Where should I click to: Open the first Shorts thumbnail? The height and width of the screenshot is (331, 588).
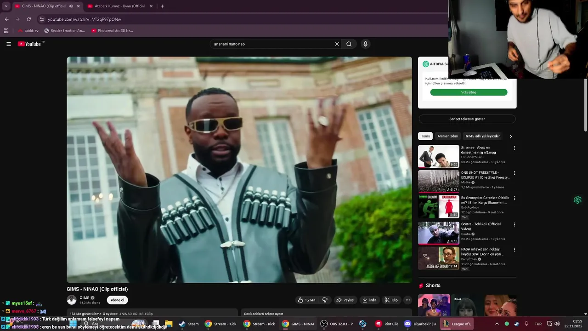pos(434,305)
